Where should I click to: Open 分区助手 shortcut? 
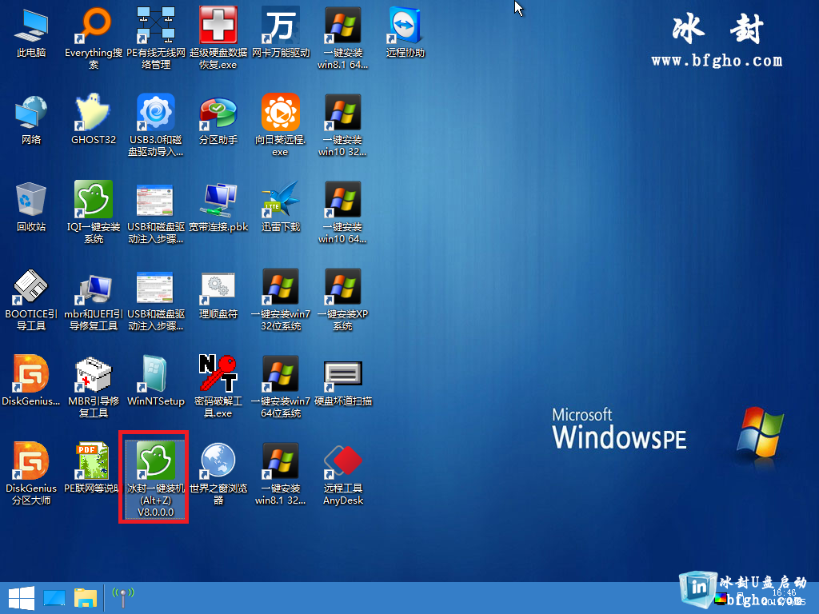(x=218, y=120)
